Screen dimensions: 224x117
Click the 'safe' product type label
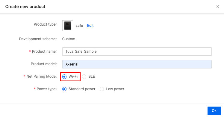tap(79, 26)
